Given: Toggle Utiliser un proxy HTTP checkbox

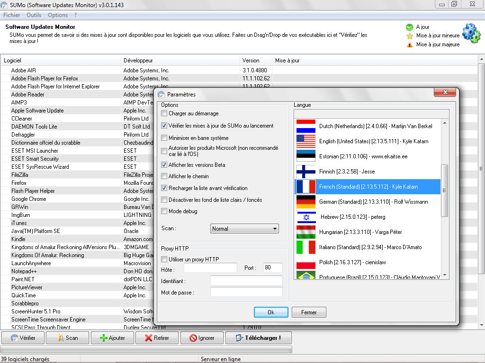Looking at the screenshot, I should [x=164, y=259].
